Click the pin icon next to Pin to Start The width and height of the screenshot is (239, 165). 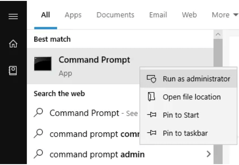tap(152, 115)
